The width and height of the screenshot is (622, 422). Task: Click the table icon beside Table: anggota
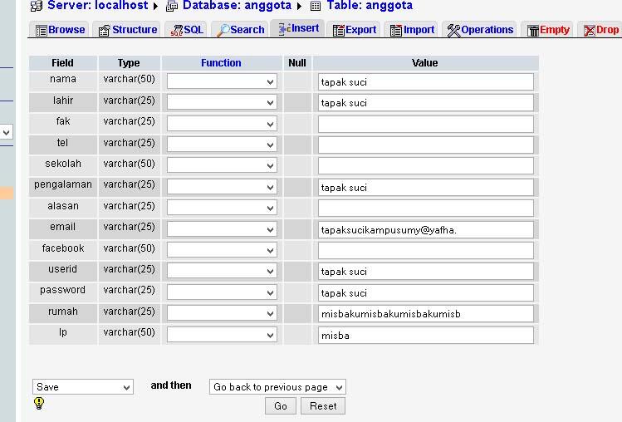point(316,6)
